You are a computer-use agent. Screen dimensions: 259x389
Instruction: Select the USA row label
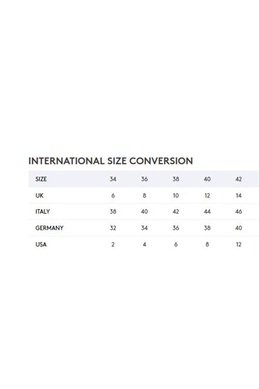tap(41, 244)
